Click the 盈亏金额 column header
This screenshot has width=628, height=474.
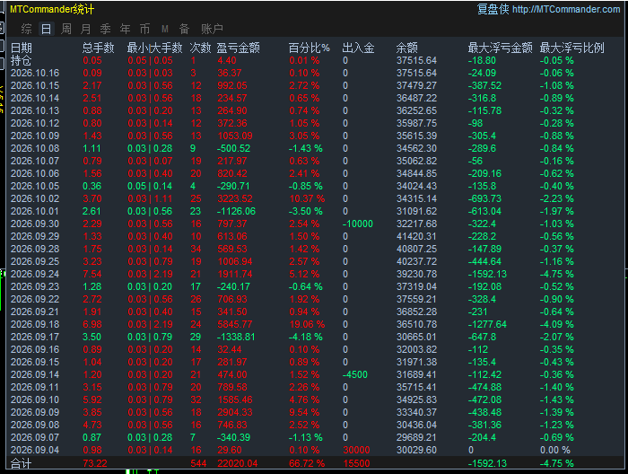tap(239, 48)
